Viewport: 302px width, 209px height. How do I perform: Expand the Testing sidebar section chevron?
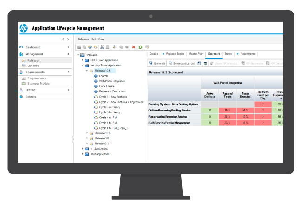[x=68, y=90]
